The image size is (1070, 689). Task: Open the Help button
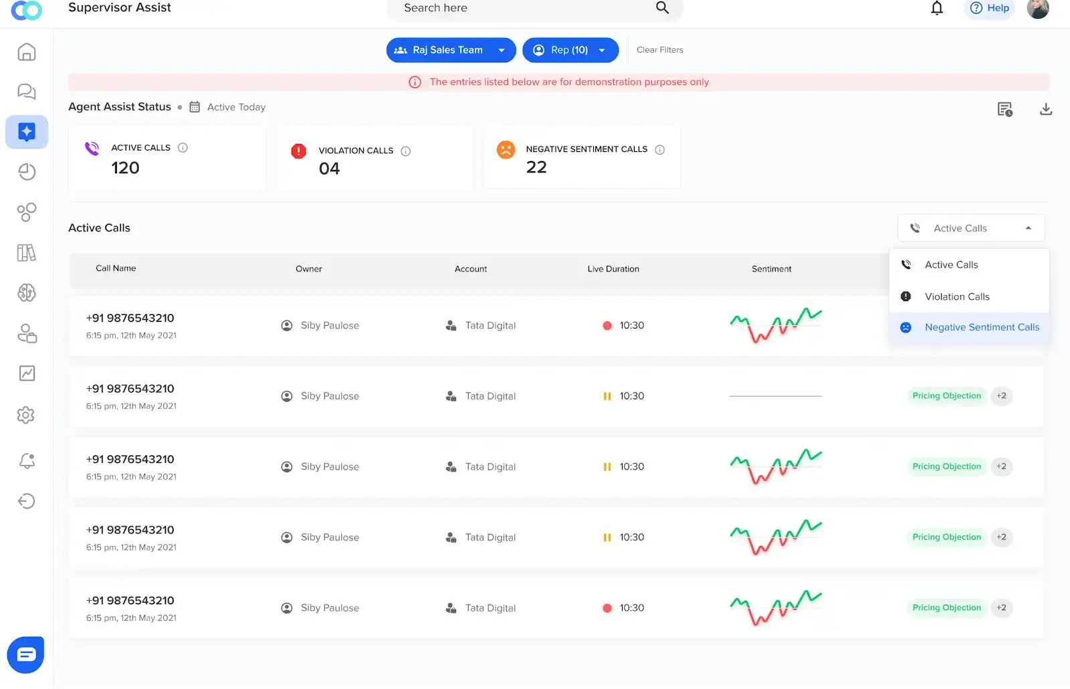[x=989, y=8]
